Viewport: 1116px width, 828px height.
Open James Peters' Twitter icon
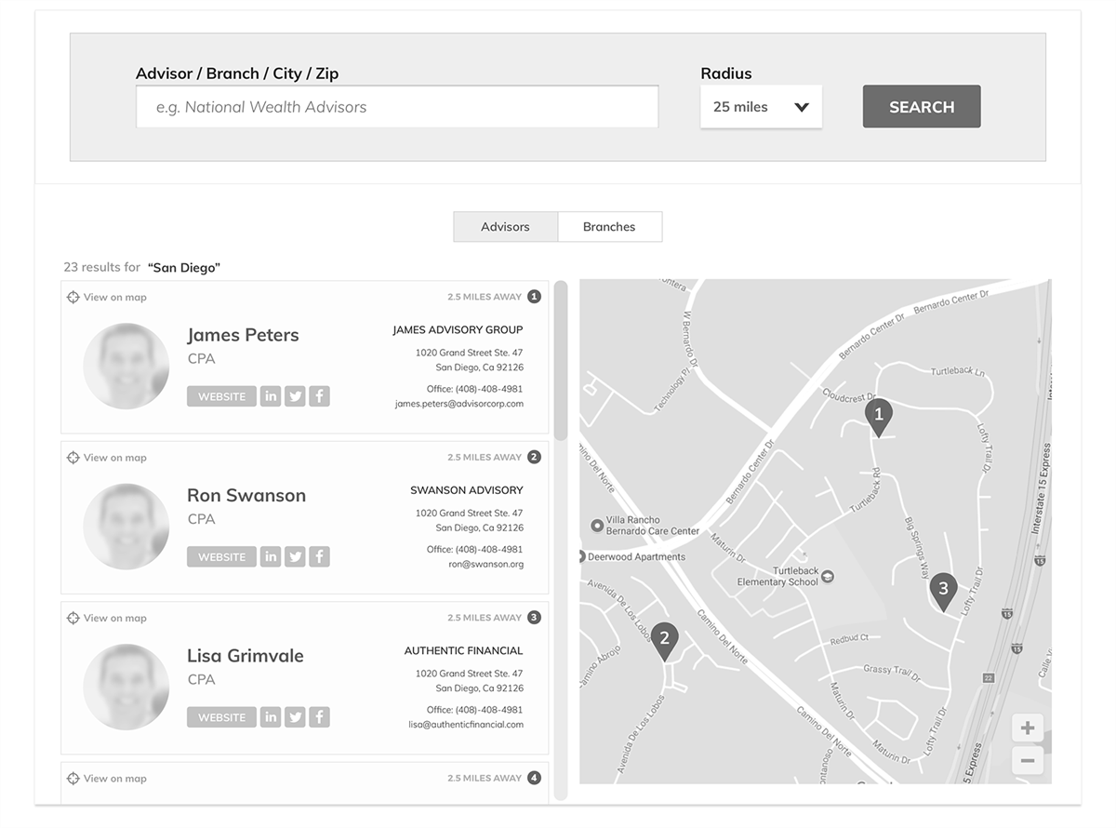click(x=295, y=396)
